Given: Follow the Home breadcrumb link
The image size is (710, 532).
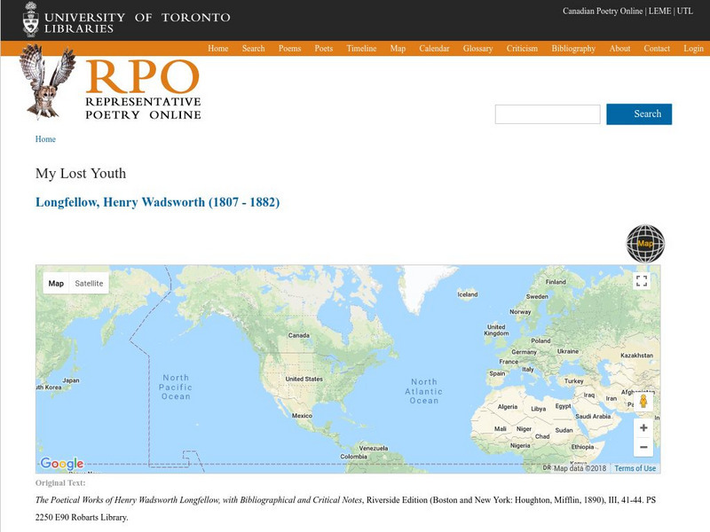Looking at the screenshot, I should (x=45, y=139).
